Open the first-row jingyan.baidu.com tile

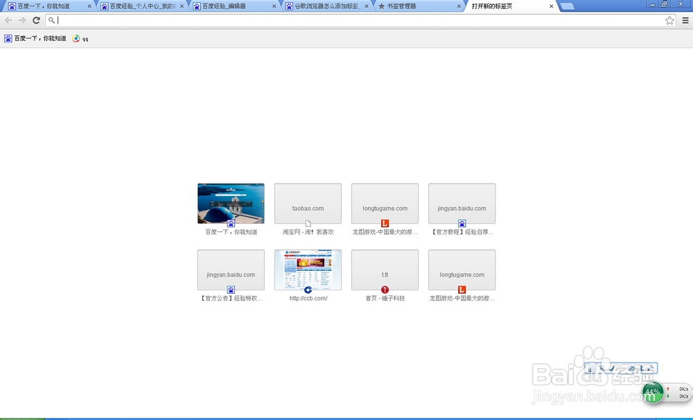[x=462, y=203]
